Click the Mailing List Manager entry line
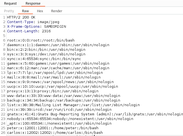Viewport: 183px width, 136px height. (73, 105)
